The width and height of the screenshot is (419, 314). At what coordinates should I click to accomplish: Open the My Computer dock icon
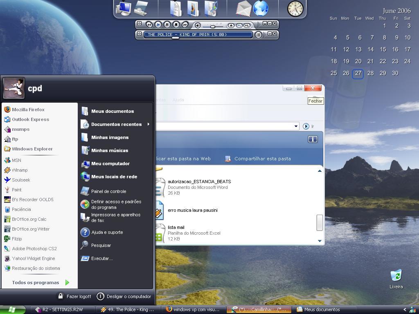(x=124, y=9)
